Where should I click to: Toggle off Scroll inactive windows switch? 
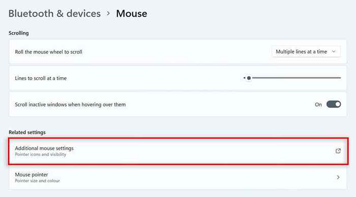pos(334,104)
